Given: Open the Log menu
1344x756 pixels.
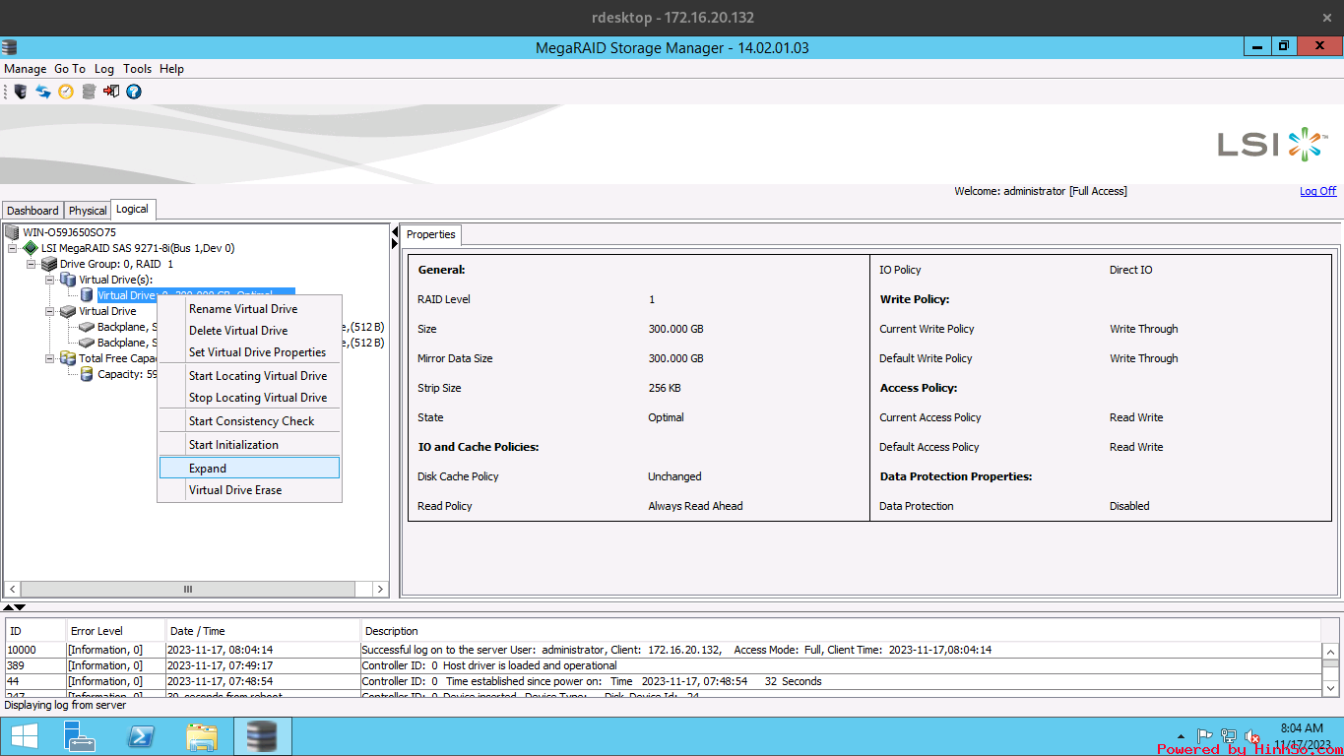Looking at the screenshot, I should point(104,69).
